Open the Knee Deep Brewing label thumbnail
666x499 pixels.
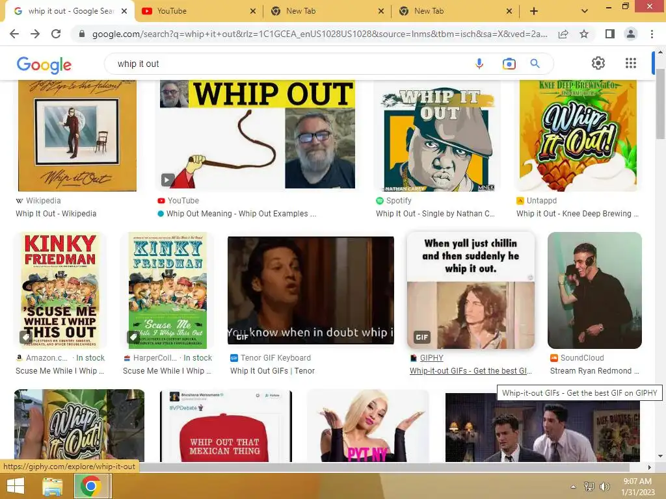(578, 136)
